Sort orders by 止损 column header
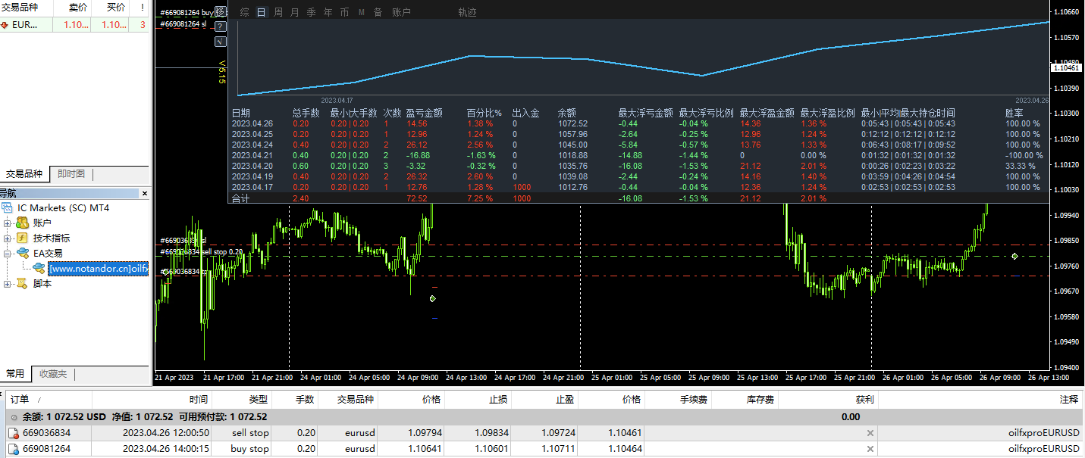Screen dimensions: 1085x458 (x=478, y=399)
